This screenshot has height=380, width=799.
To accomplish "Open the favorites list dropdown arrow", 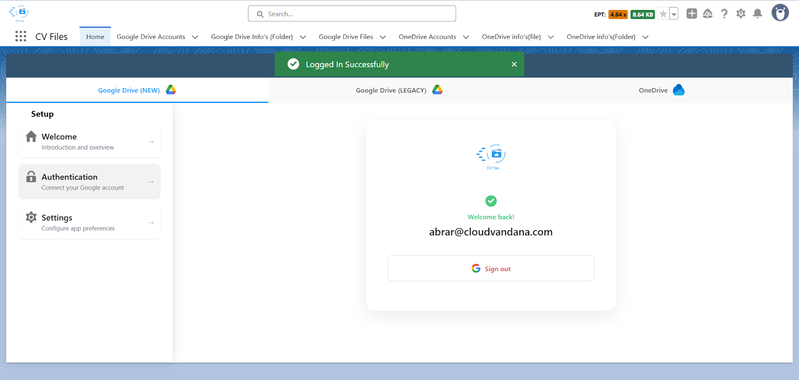I will click(674, 14).
